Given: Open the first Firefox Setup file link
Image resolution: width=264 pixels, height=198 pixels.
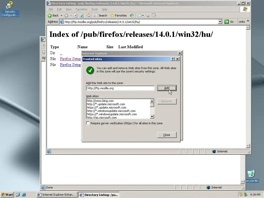Looking at the screenshot, I should pos(70,59).
